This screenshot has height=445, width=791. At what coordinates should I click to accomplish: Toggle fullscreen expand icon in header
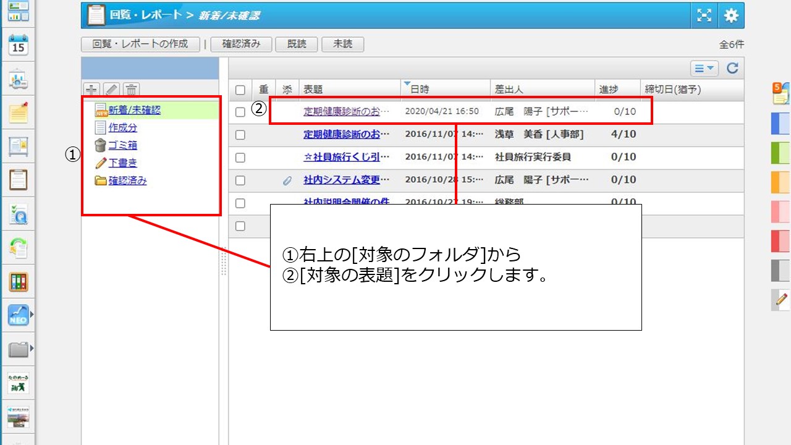pyautogui.click(x=704, y=15)
